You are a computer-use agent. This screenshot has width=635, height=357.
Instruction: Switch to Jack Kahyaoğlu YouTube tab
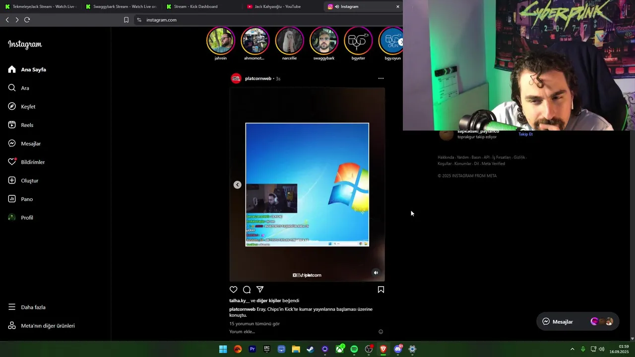click(282, 6)
